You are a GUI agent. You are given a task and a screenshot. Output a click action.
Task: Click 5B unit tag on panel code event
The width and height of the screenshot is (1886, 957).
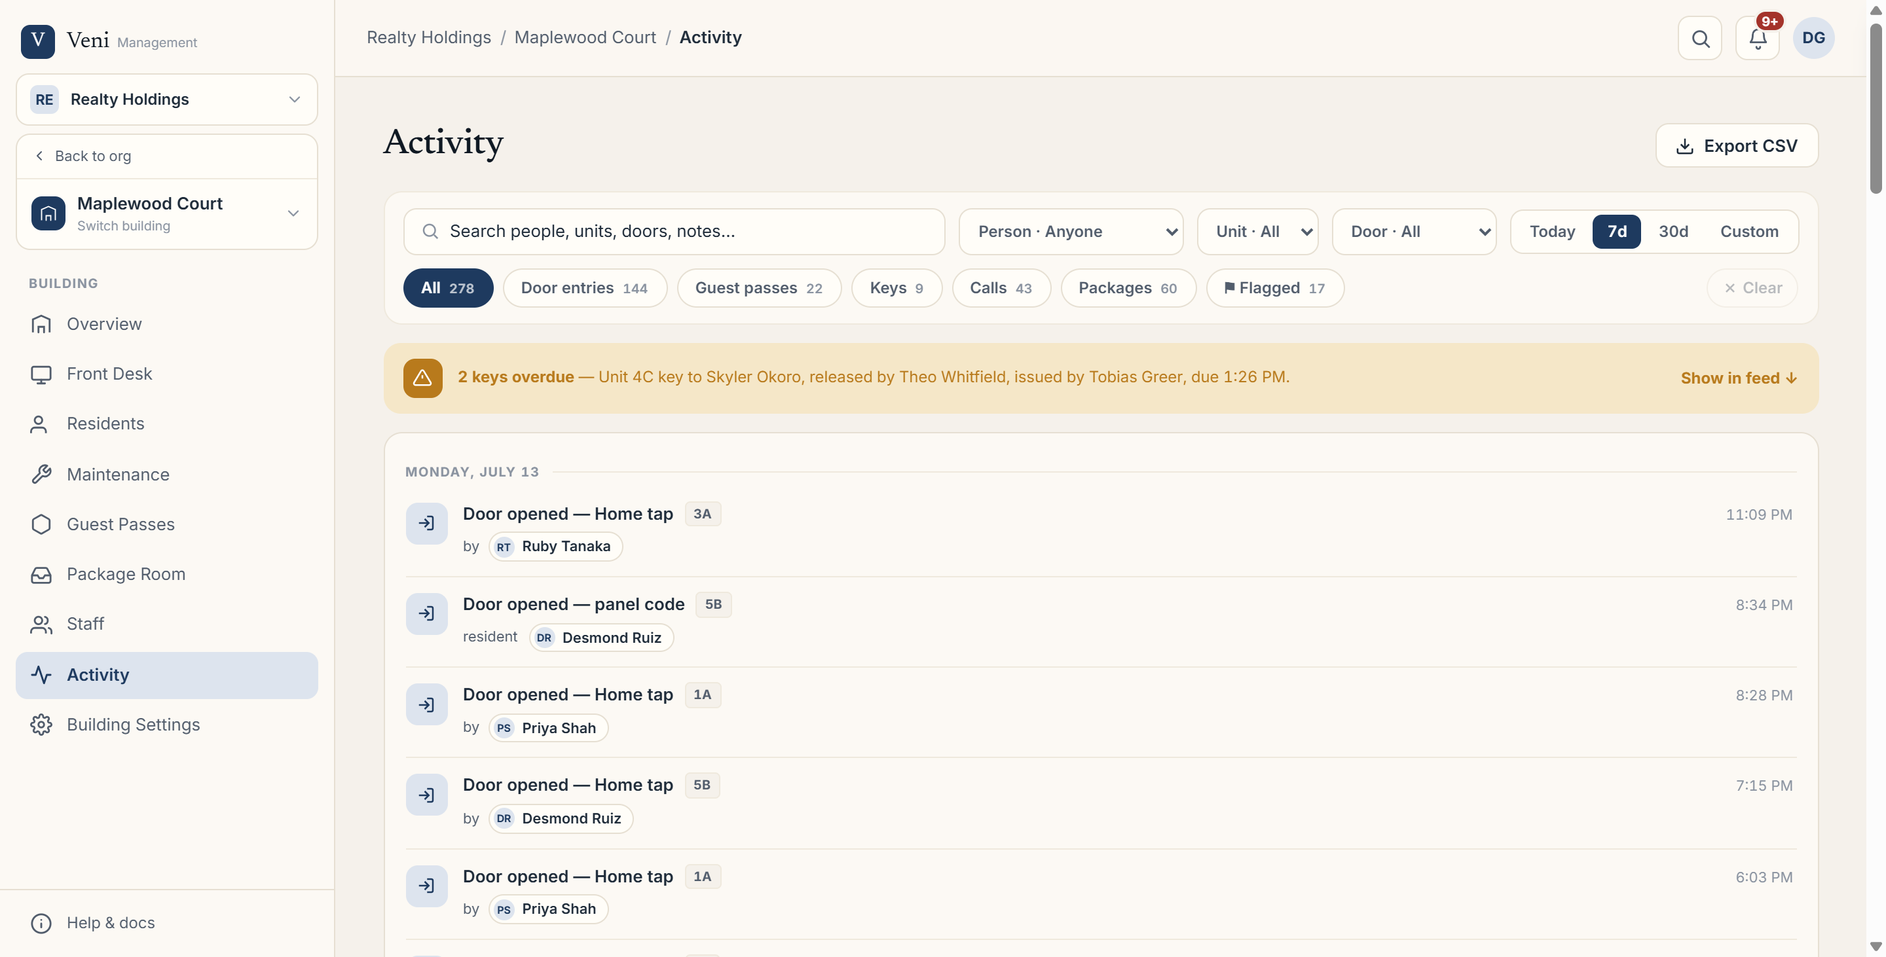pos(713,604)
